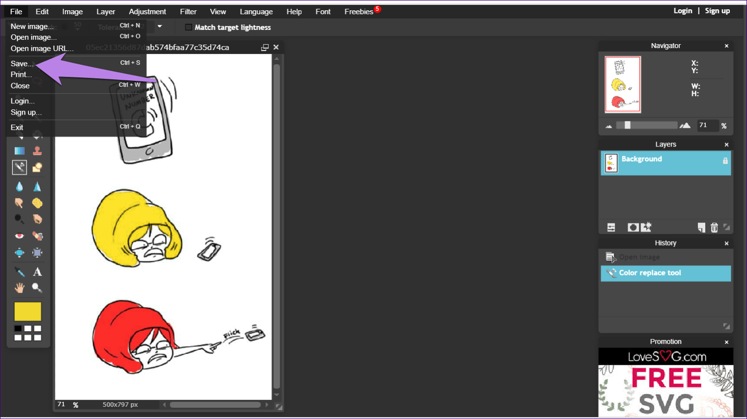747x419 pixels.
Task: Choose Sign up... in File menu
Action: 76,112
